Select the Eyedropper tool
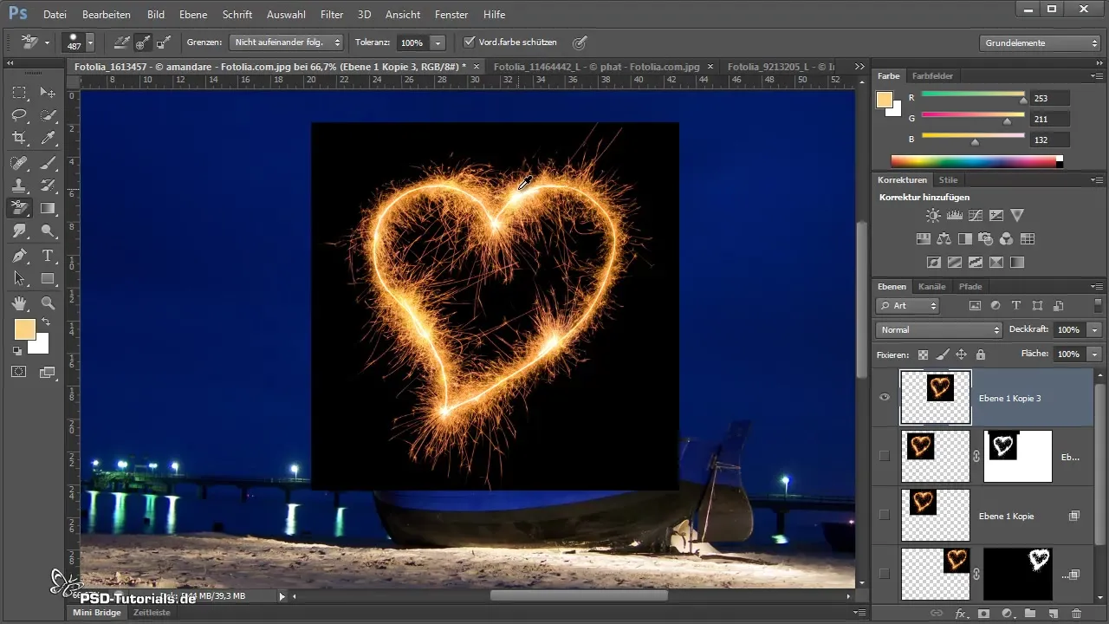 point(49,138)
